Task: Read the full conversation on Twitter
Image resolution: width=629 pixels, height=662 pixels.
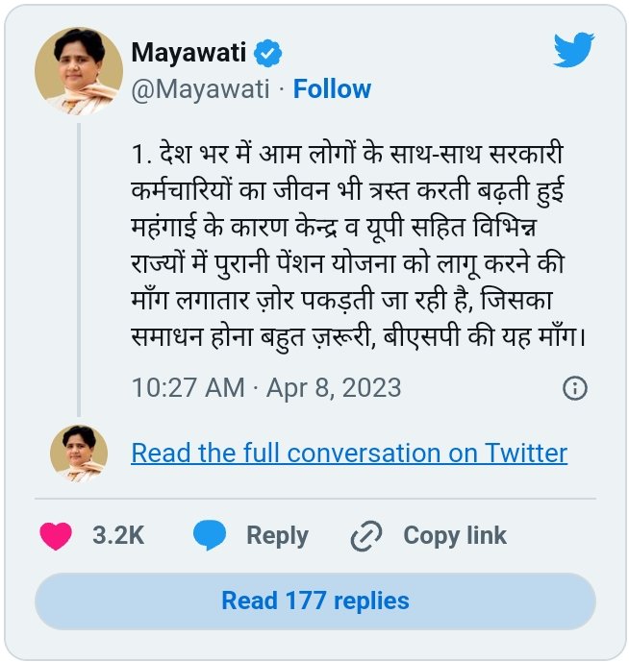Action: 349,453
